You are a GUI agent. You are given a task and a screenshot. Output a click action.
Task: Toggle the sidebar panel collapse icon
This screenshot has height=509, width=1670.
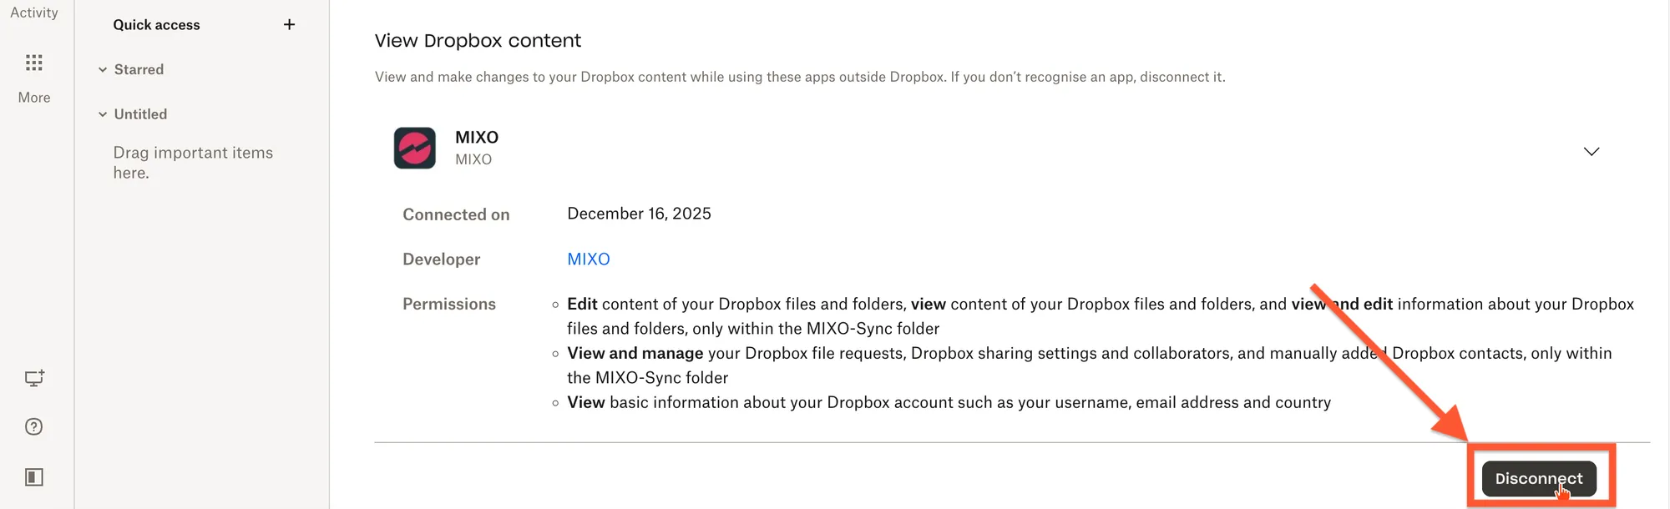tap(34, 477)
